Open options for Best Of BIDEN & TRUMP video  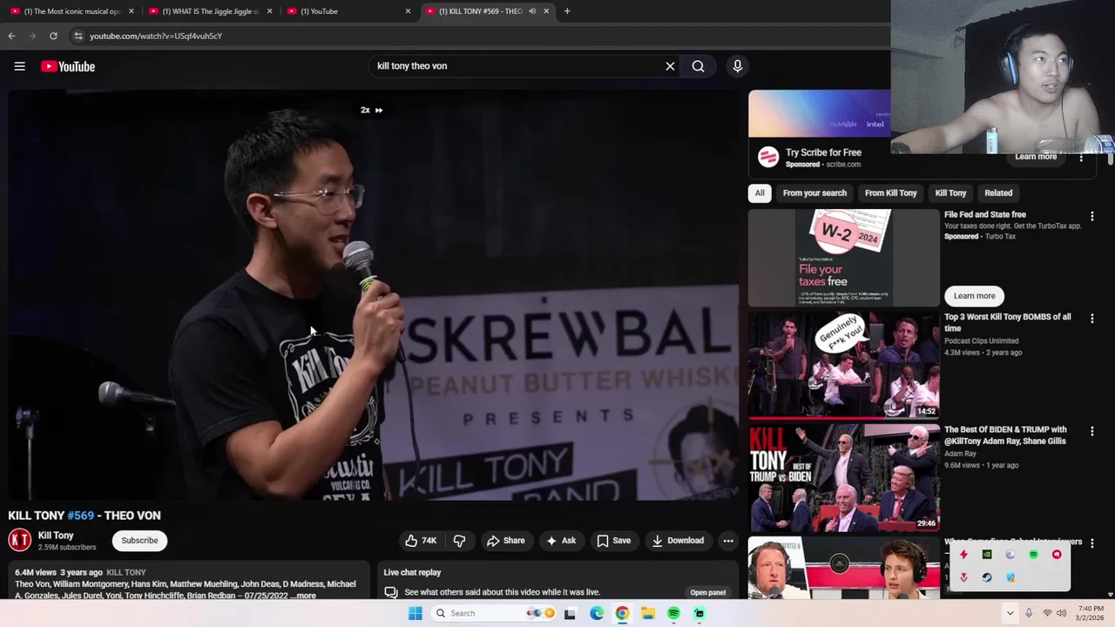pos(1091,431)
